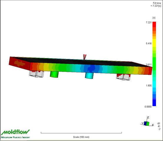Select the cyan cylindrical boss under the plate
163x141 pixels.
pos(89,76)
